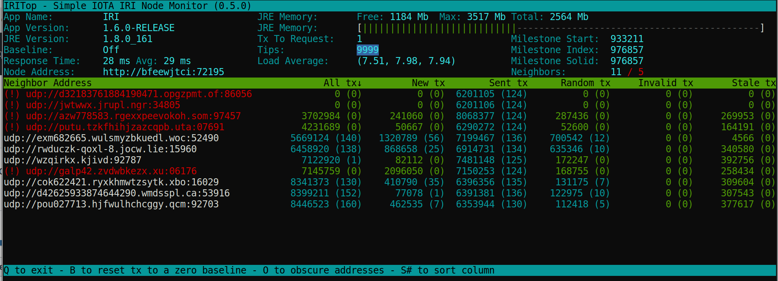Click Baseline value Off
The width and height of the screenshot is (778, 281).
coord(111,50)
